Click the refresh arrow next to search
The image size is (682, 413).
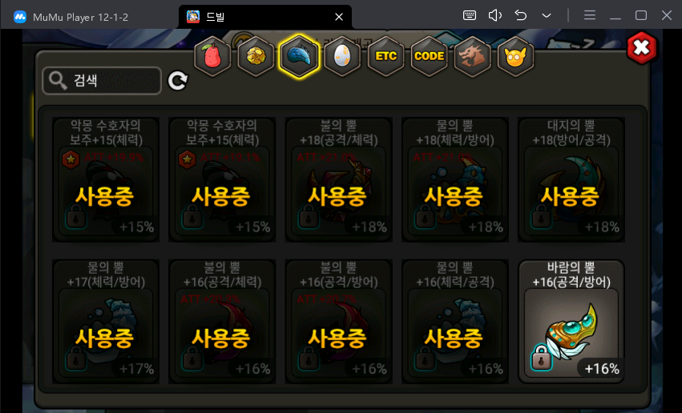click(x=177, y=81)
